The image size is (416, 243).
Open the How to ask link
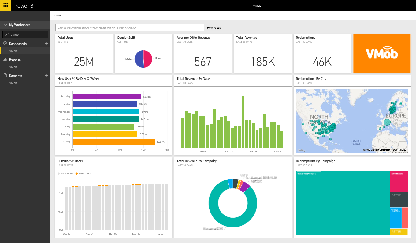(x=214, y=27)
